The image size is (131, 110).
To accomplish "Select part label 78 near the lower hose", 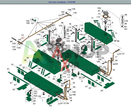I will (74, 83).
